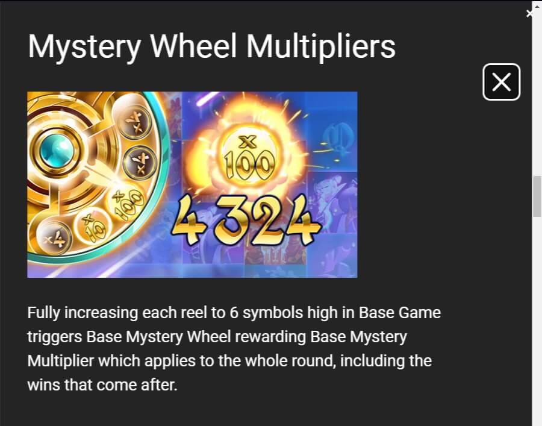
Task: Click the Mystery Wheel Multipliers heading
Action: tap(211, 46)
